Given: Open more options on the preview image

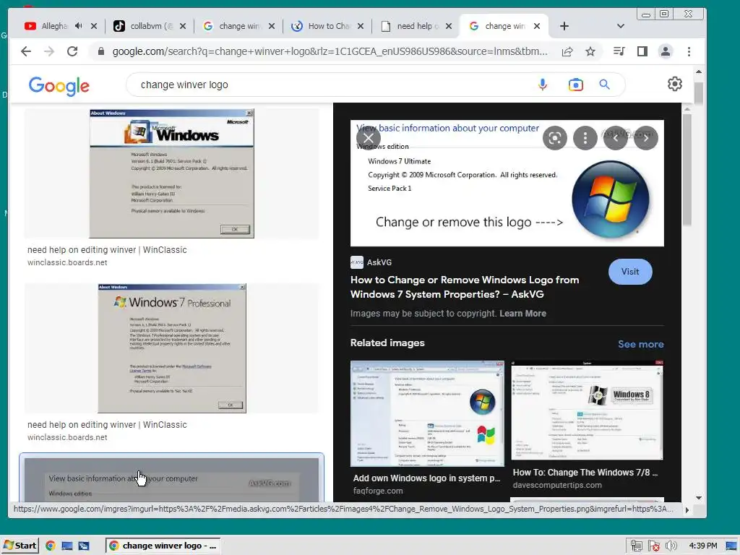Looking at the screenshot, I should pyautogui.click(x=585, y=138).
